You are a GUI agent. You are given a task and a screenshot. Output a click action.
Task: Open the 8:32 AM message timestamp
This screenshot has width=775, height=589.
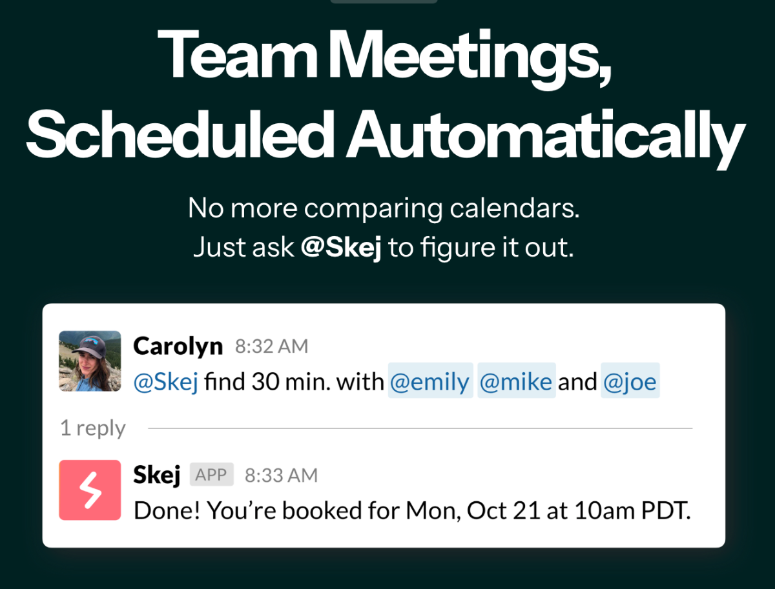(x=271, y=347)
